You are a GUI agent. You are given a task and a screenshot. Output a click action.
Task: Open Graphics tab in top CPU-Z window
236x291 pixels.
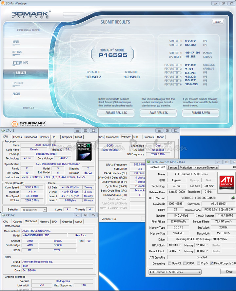pyautogui.click(x=67, y=137)
